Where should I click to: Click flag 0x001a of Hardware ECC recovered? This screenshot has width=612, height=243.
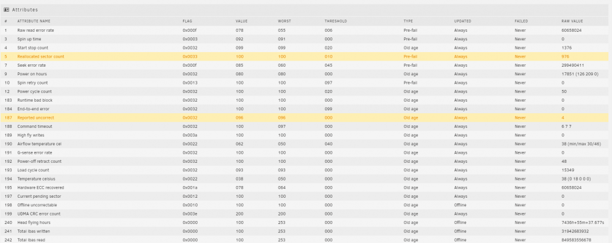click(190, 187)
